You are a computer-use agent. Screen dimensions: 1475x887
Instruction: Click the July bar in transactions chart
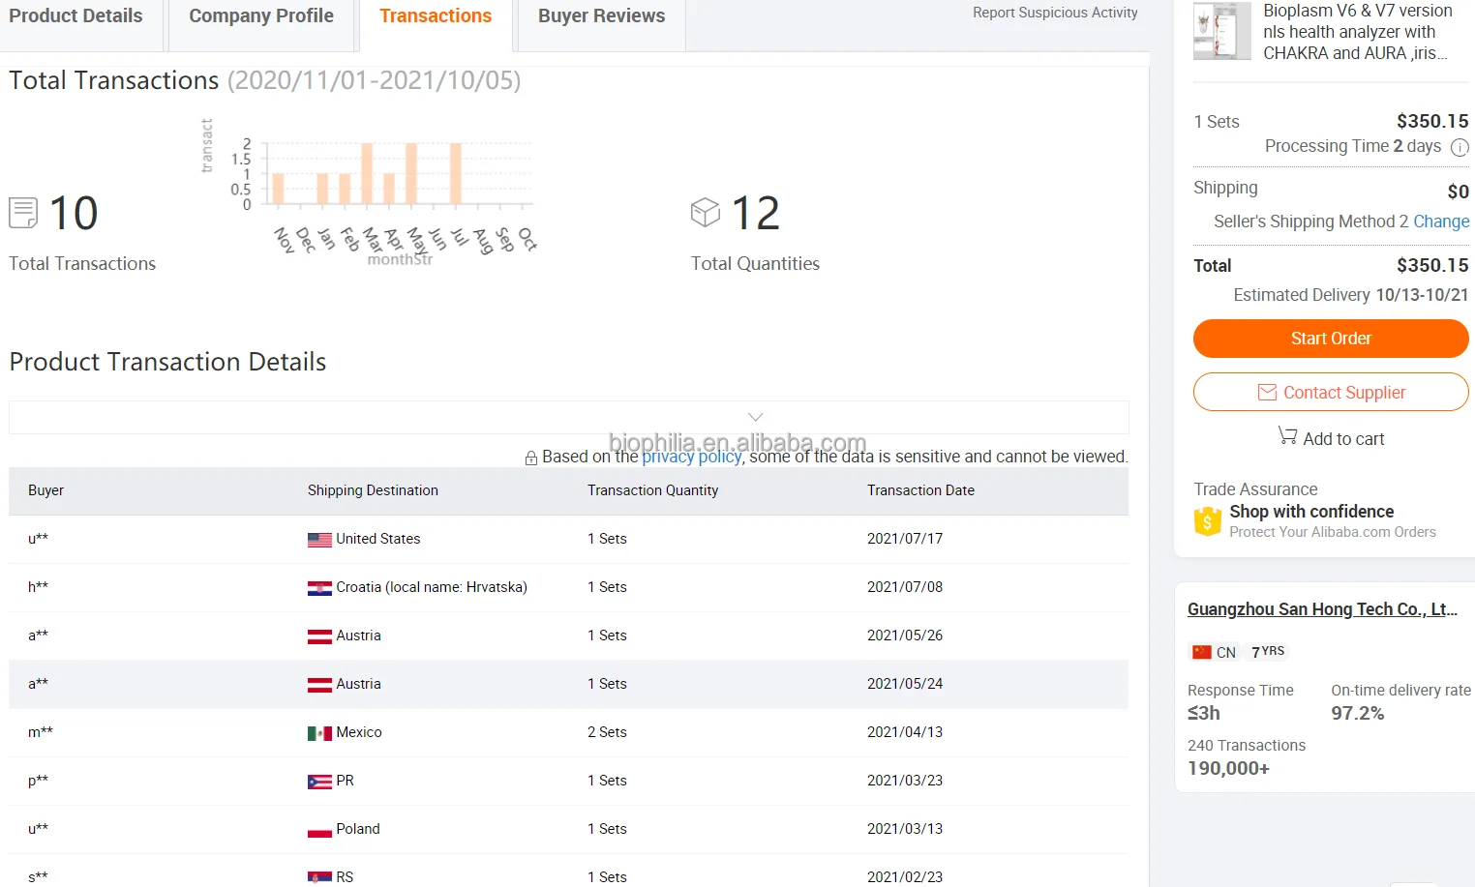point(455,174)
